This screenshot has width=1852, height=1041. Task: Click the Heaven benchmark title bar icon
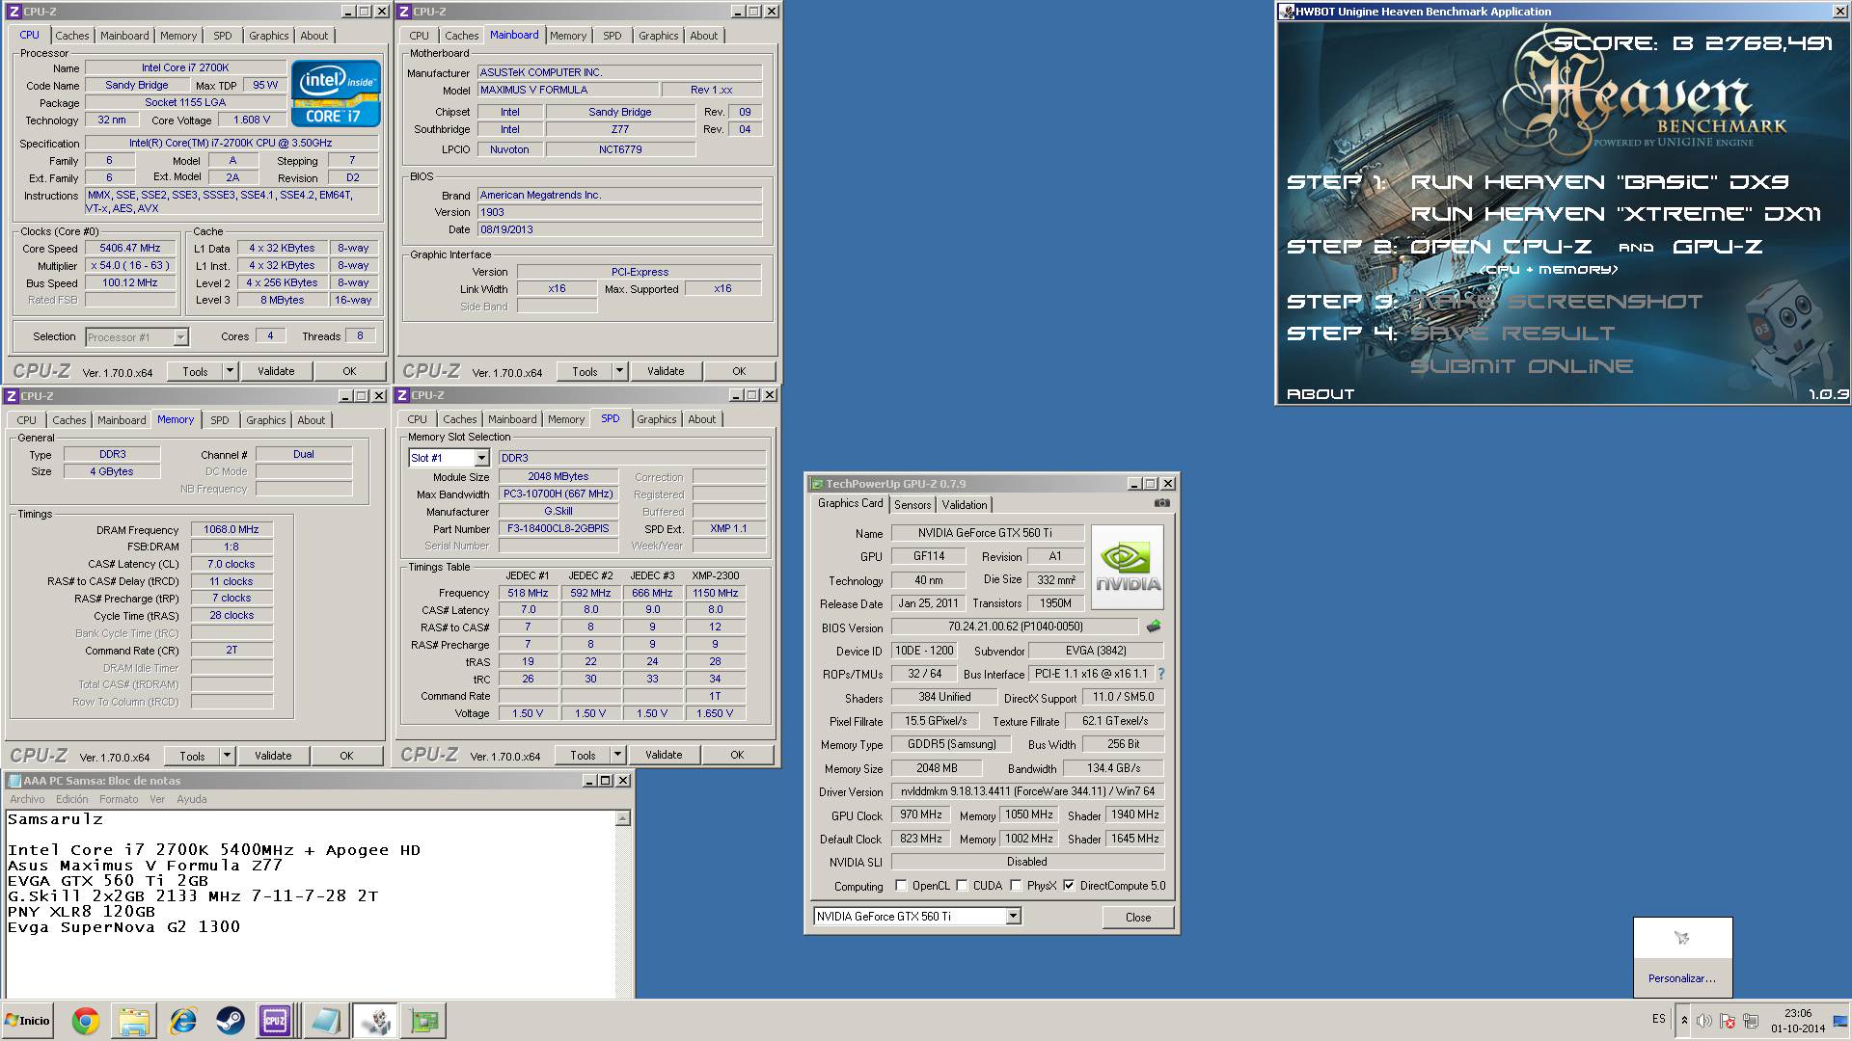(1286, 12)
